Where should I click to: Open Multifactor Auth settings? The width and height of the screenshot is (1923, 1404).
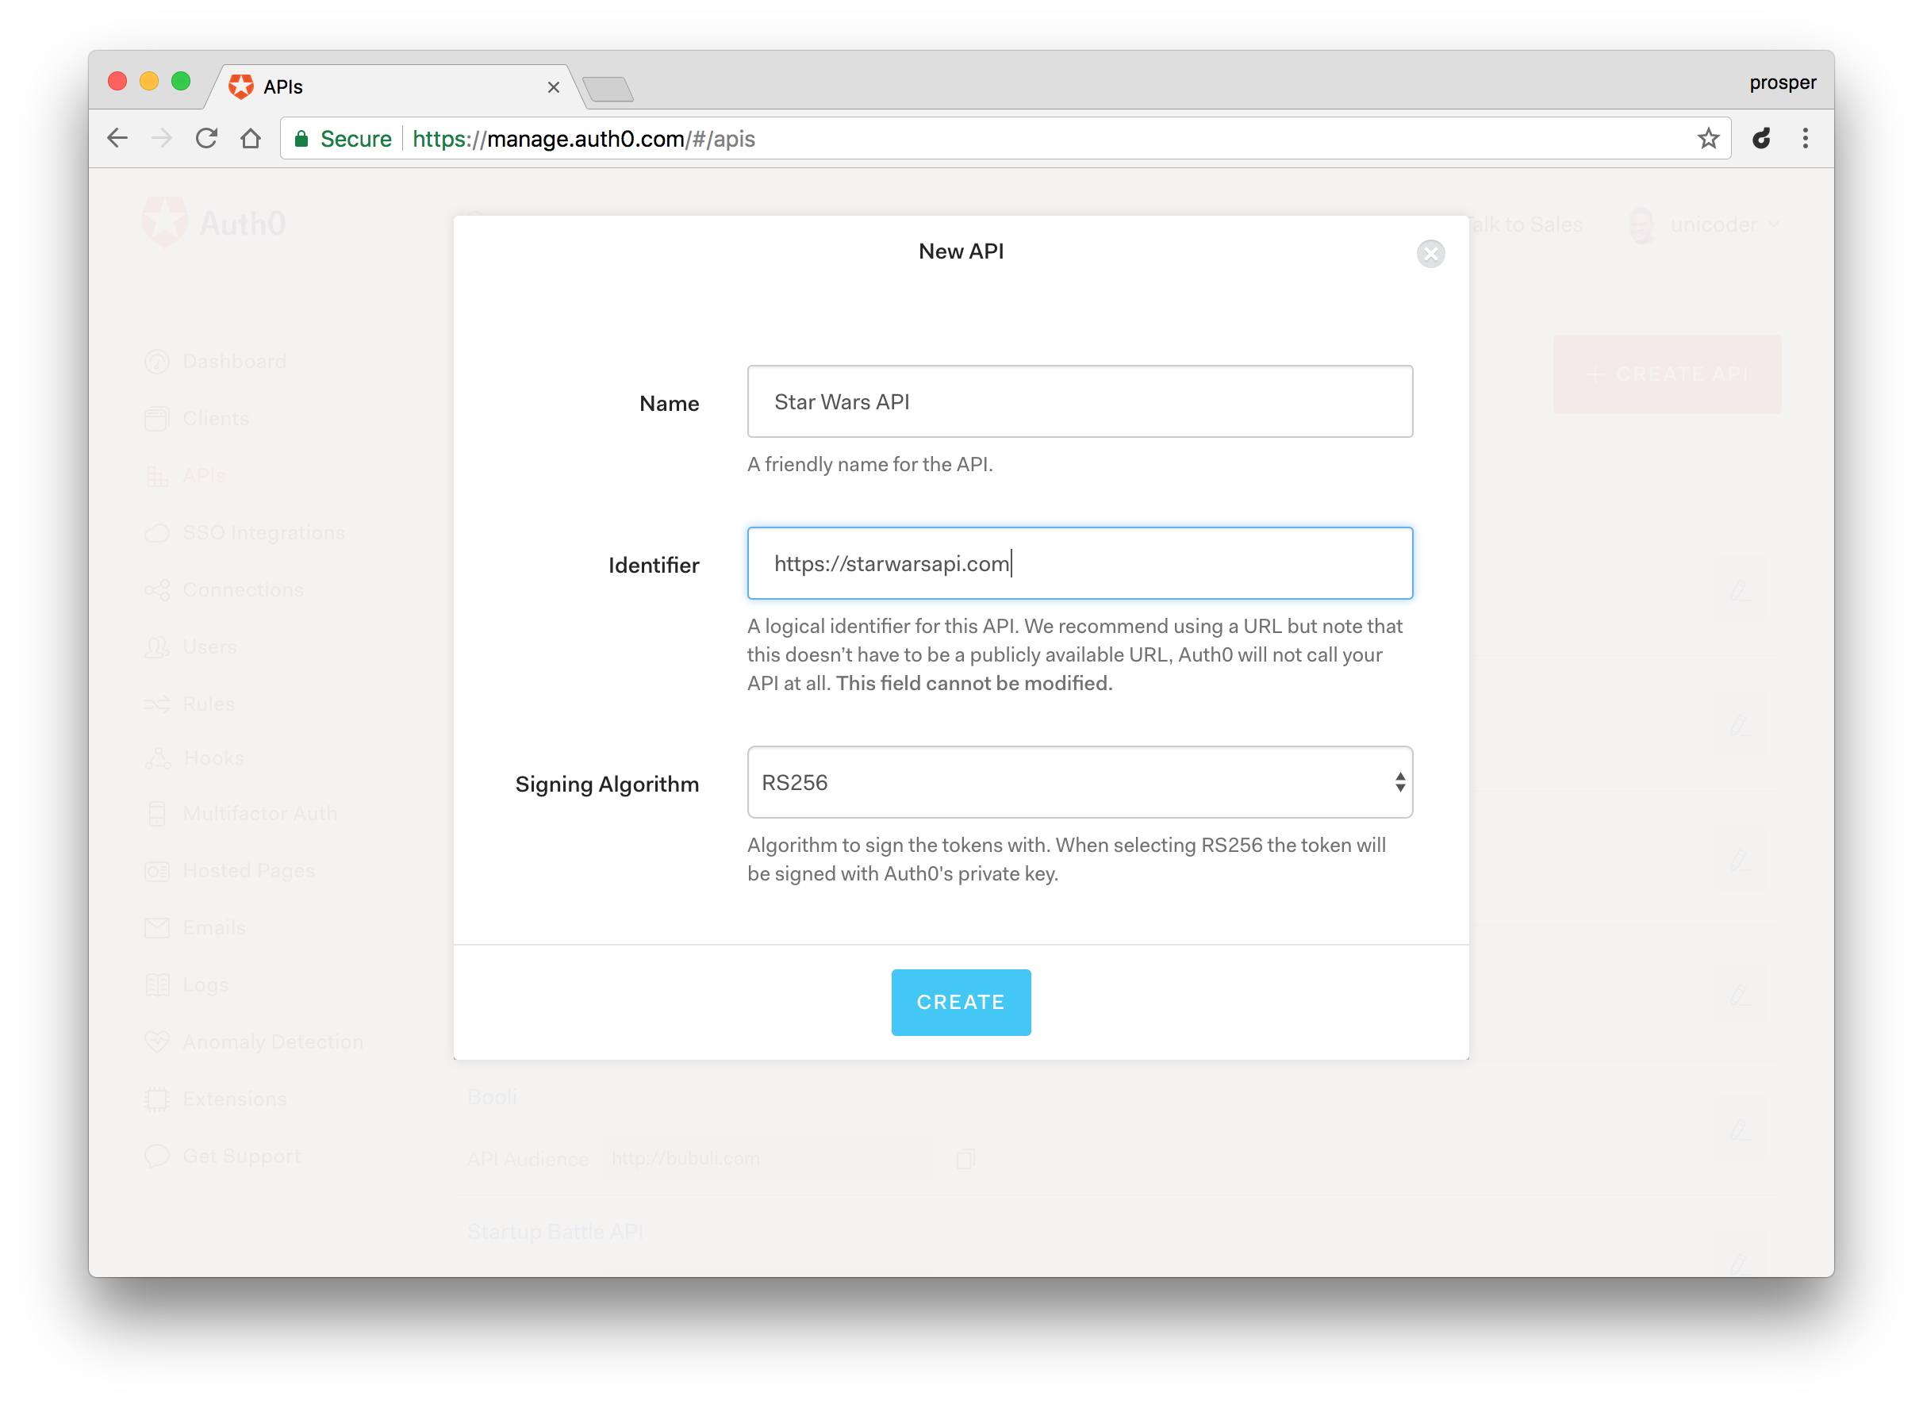pos(259,812)
